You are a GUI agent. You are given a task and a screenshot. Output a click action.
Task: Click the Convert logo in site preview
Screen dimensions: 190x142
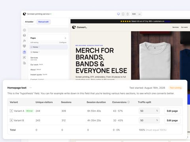tap(80, 27)
